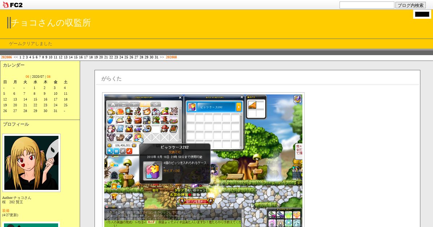Click the gold trophy icon on game's left edge
The height and width of the screenshot is (227, 433).
114,196
